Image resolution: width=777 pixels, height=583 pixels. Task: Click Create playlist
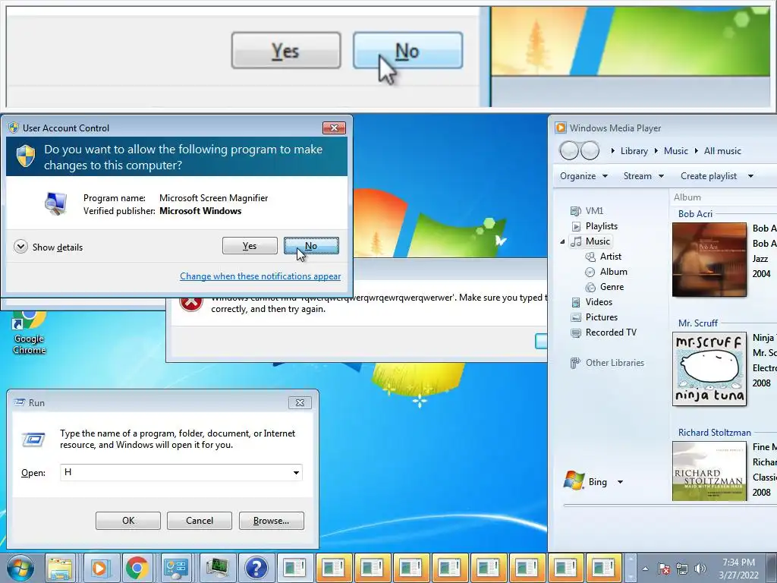point(709,176)
